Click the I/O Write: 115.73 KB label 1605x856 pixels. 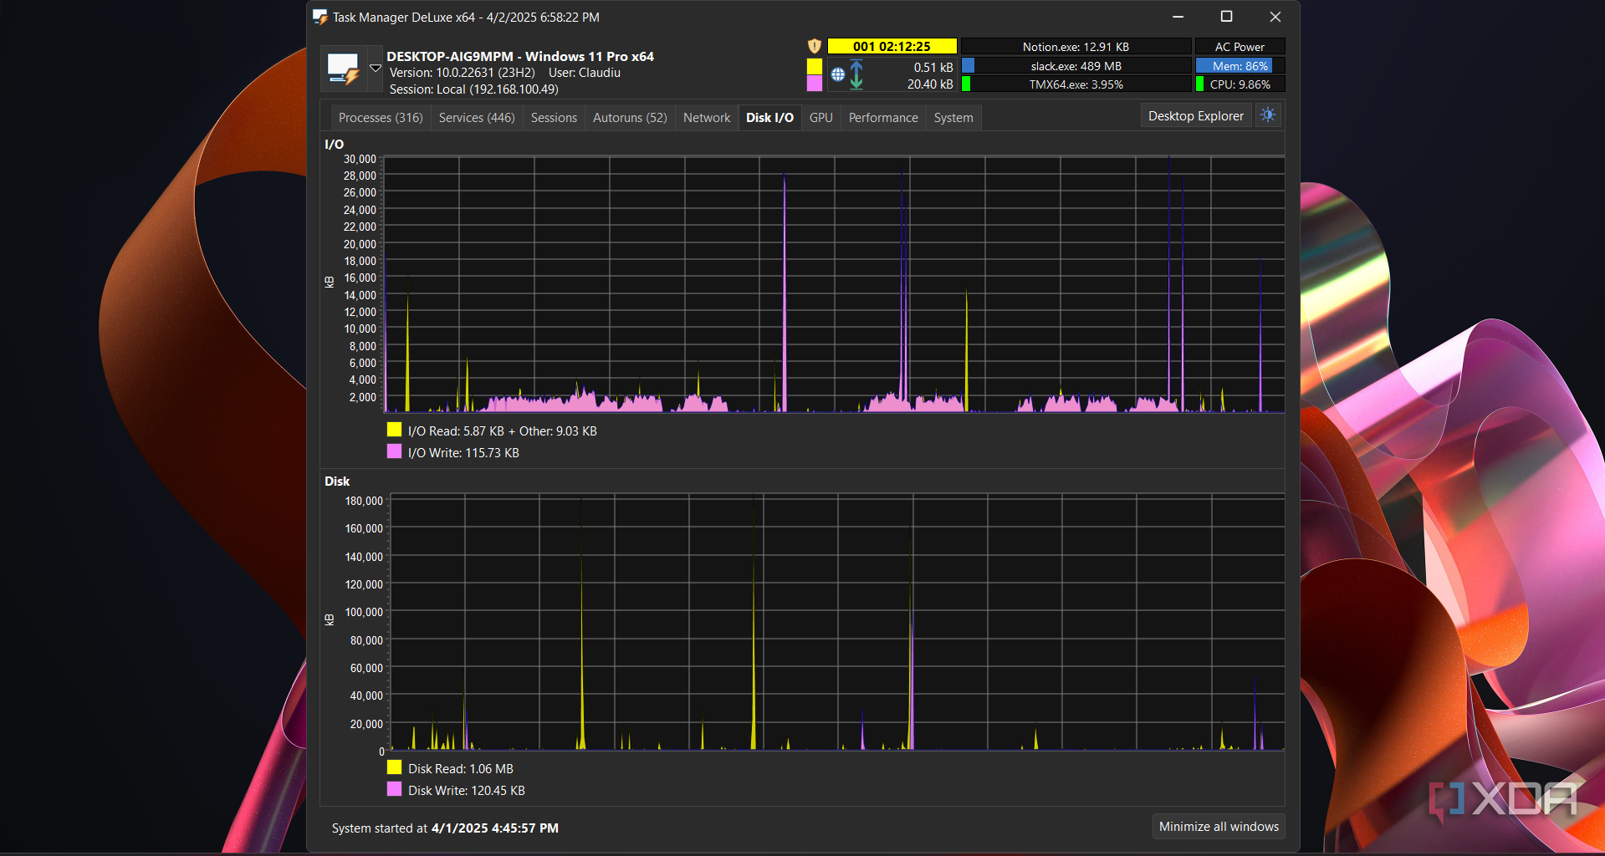463,453
